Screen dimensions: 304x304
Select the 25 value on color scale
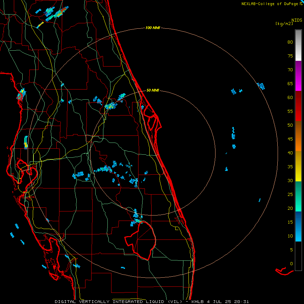click(x=290, y=195)
